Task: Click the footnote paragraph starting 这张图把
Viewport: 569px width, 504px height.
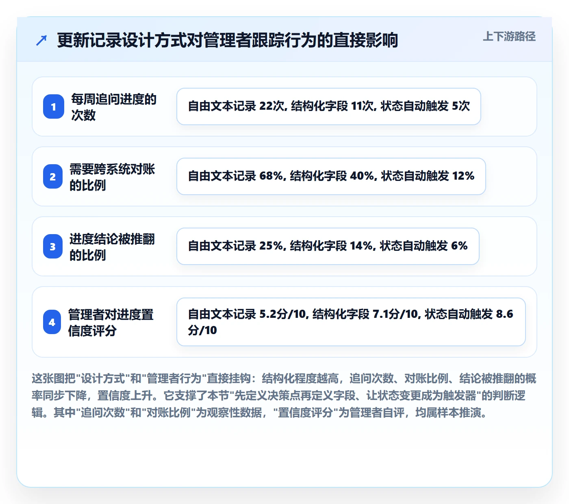Action: (x=284, y=395)
